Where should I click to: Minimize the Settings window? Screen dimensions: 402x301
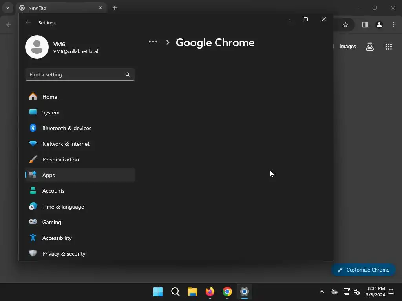click(x=288, y=19)
